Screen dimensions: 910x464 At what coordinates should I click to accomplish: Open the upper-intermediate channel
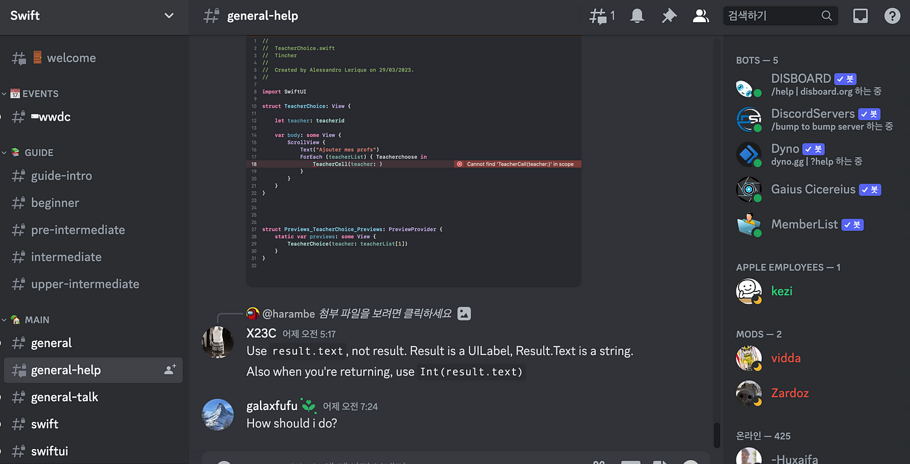coord(93,284)
